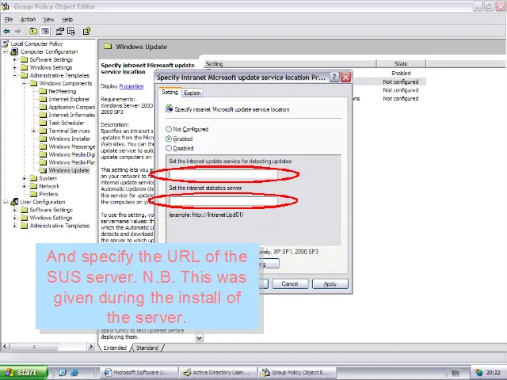Expand the System node
The height and width of the screenshot is (380, 507).
(x=25, y=178)
